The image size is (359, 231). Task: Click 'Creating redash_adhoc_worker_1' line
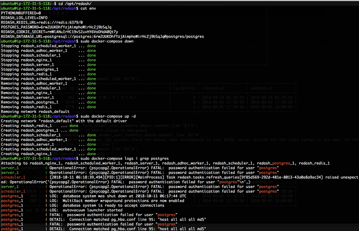[x=48, y=140]
